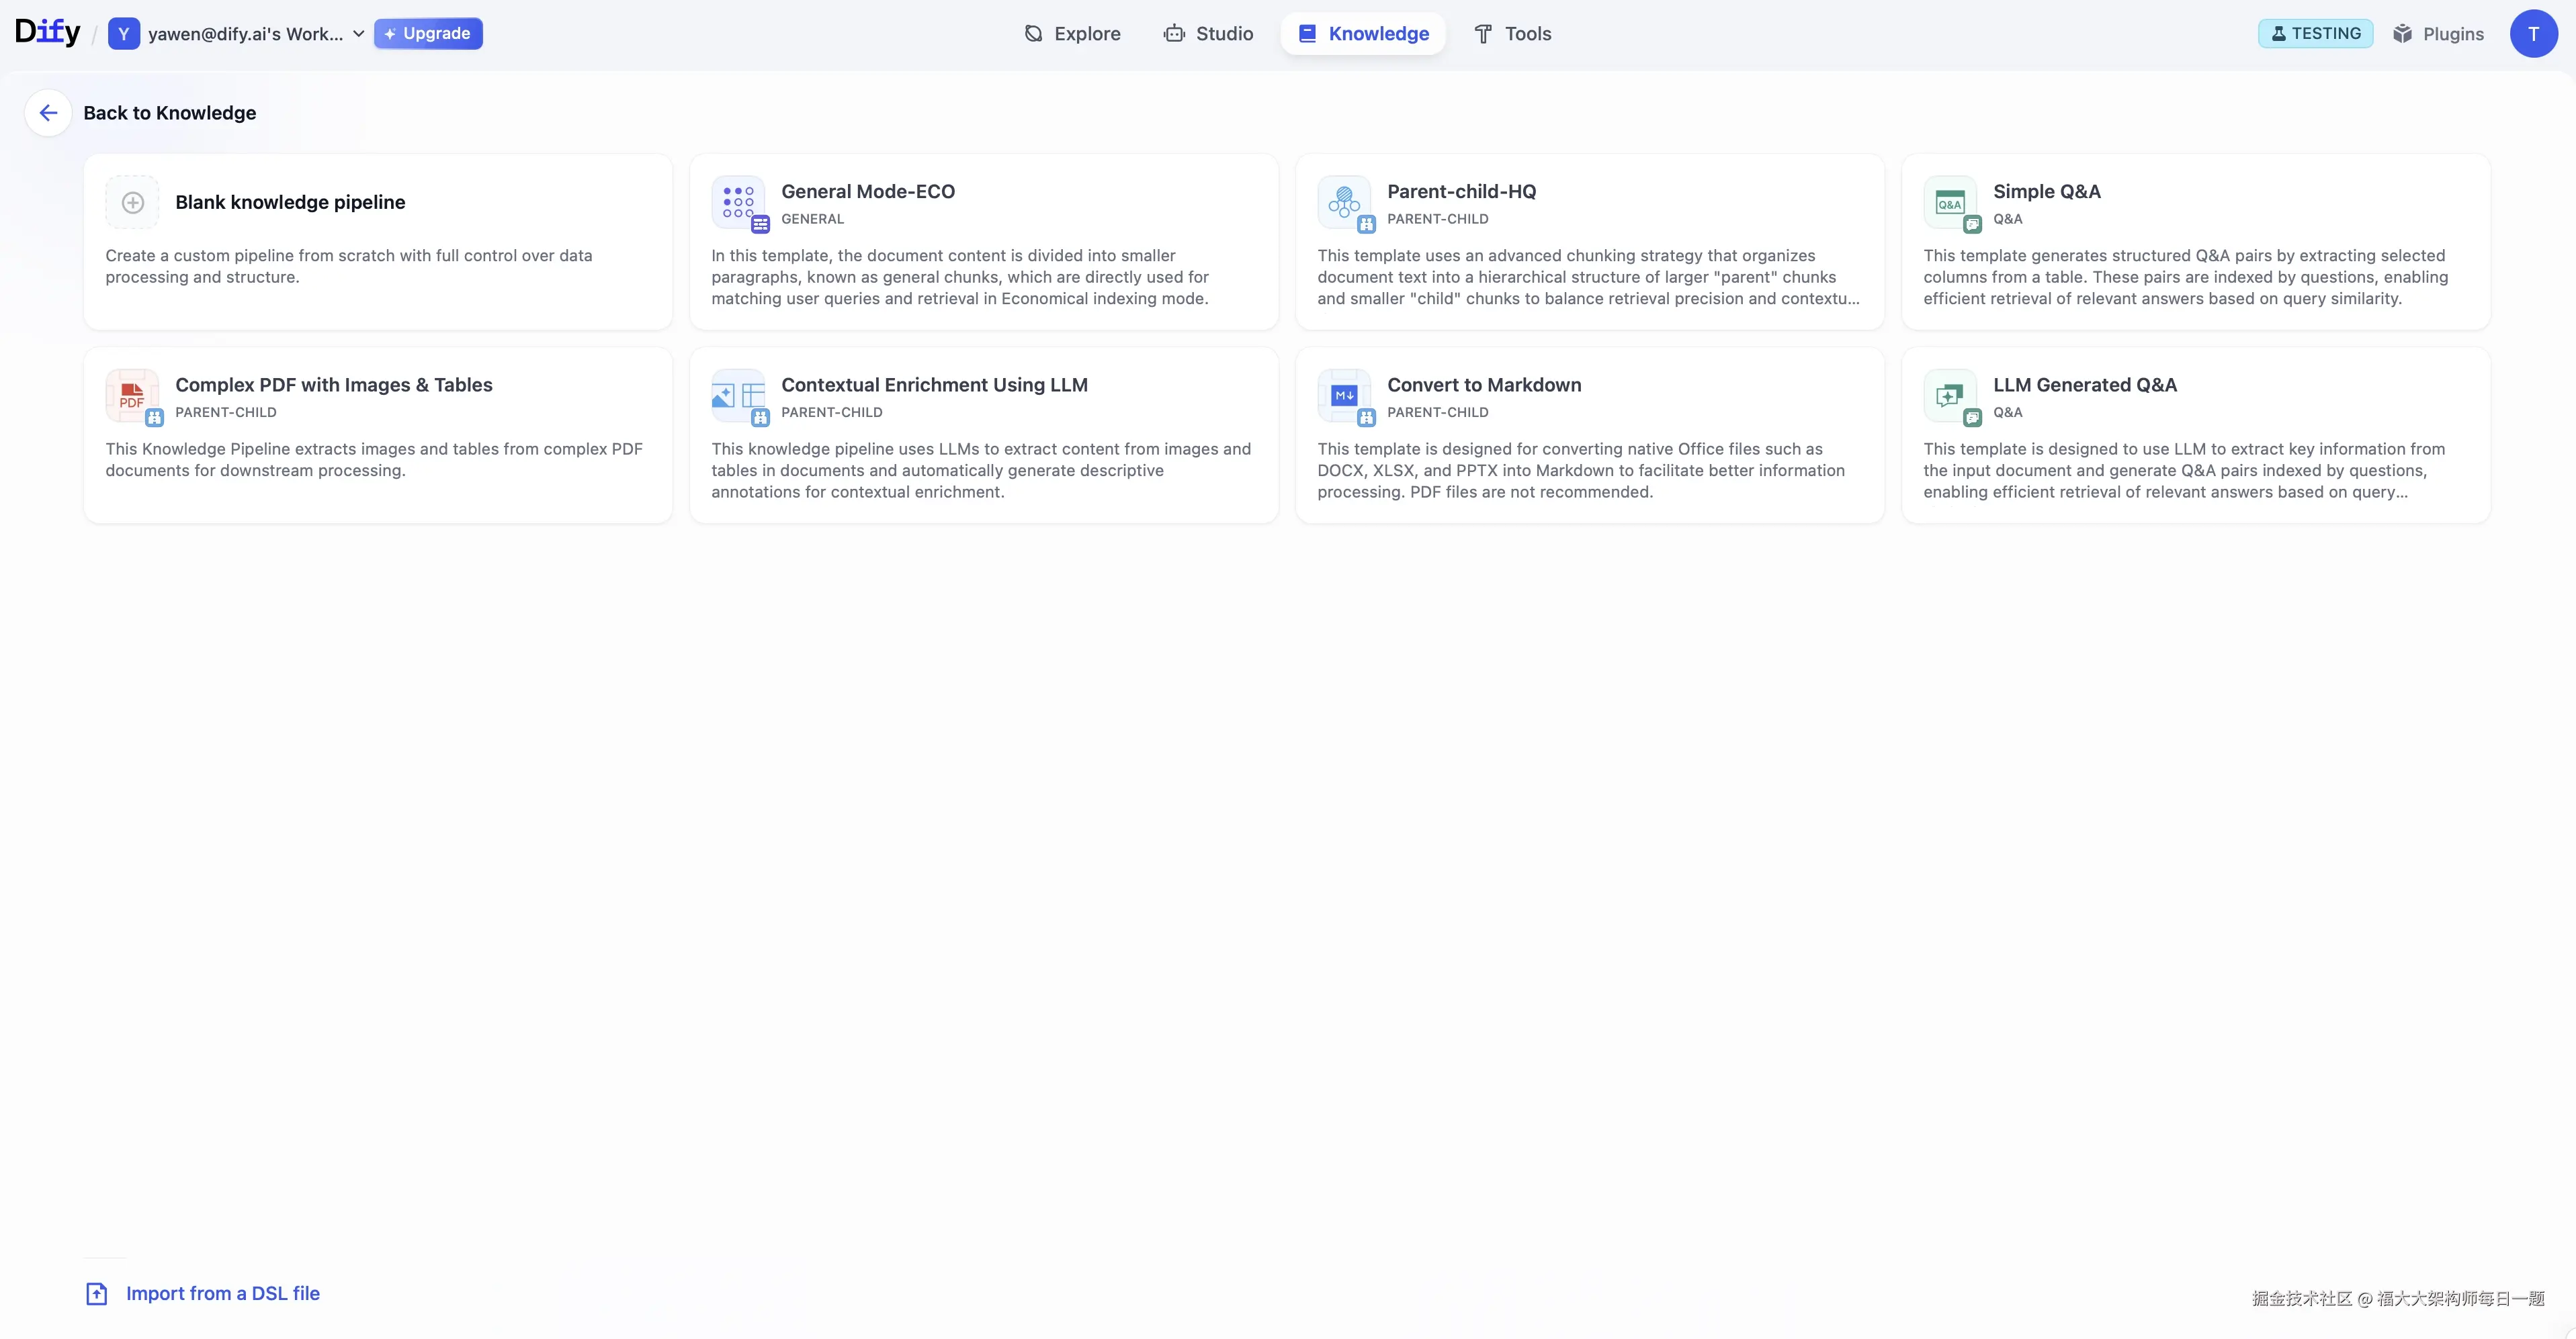This screenshot has height=1339, width=2576.
Task: Open Plugins page
Action: [x=2438, y=34]
